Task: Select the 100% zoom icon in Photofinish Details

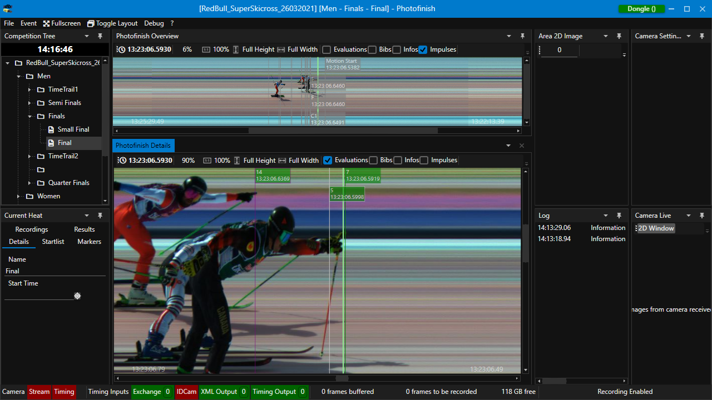Action: click(206, 160)
